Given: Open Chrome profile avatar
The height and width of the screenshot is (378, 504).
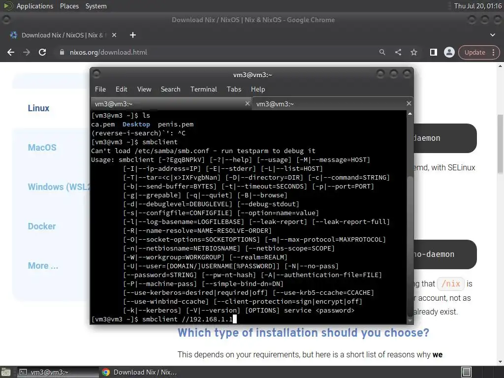Looking at the screenshot, I should tap(449, 52).
